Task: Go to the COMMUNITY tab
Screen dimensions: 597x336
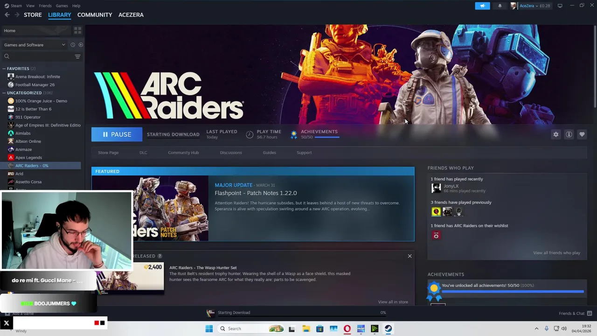Action: coord(95,15)
